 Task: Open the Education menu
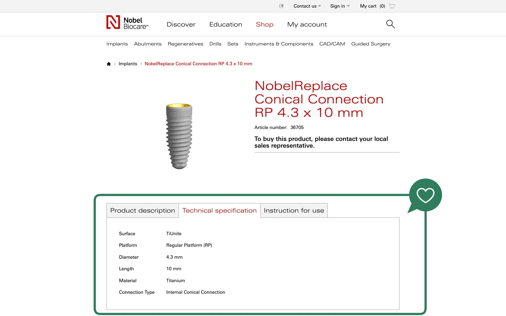tap(226, 24)
